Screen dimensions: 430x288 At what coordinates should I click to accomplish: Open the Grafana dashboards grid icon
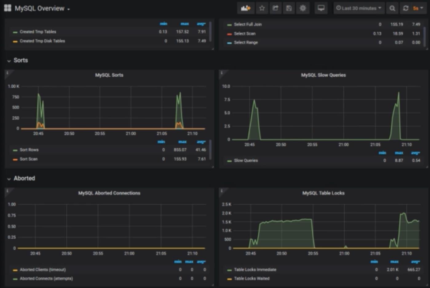pyautogui.click(x=8, y=8)
